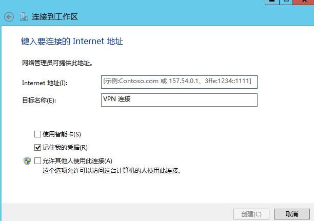Tick the checkbox square for 使用智能卡(S)

(x=37, y=134)
